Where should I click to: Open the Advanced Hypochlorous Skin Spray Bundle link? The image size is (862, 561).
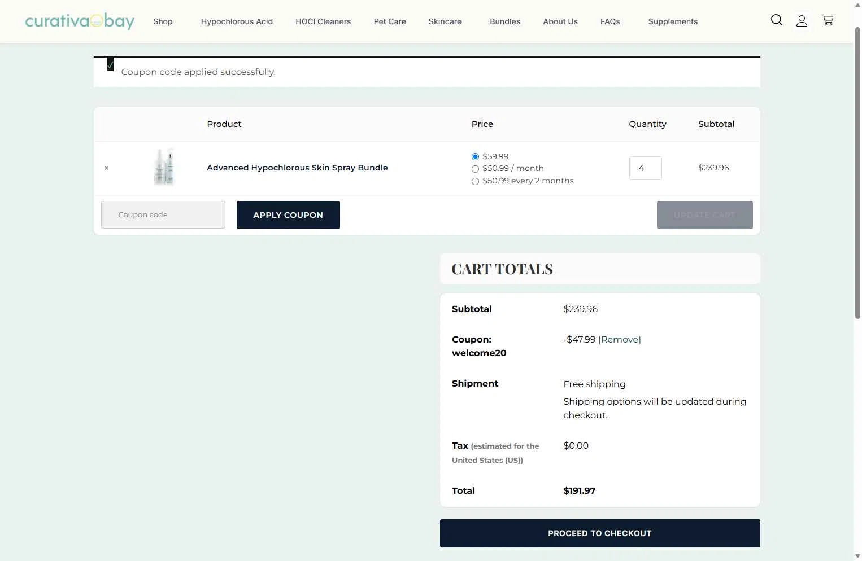coord(297,168)
